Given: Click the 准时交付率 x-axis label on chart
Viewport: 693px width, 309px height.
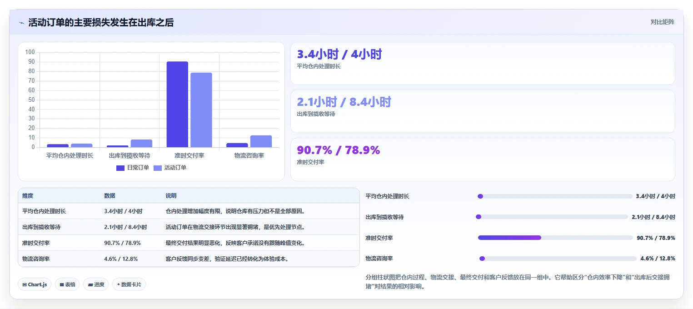Looking at the screenshot, I should point(189,156).
